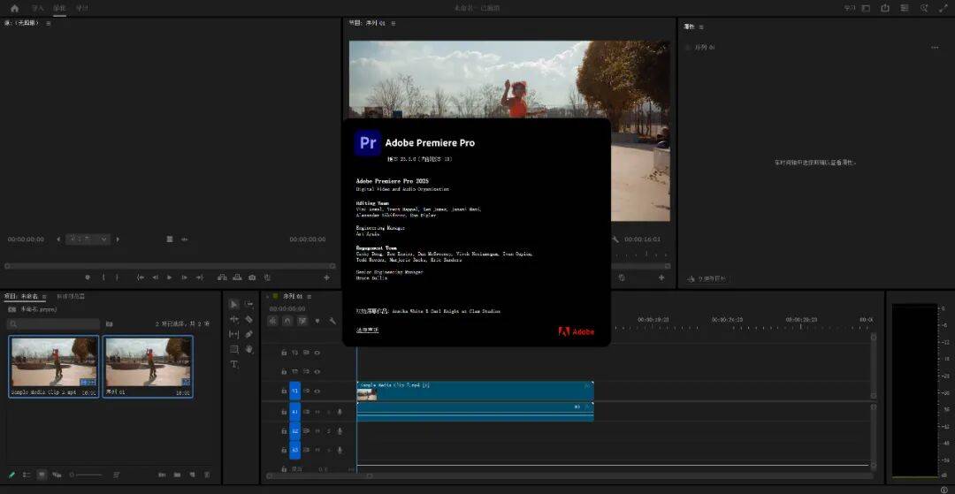955x494 pixels.
Task: Switch to the Import tab (导入)
Action: [x=38, y=8]
